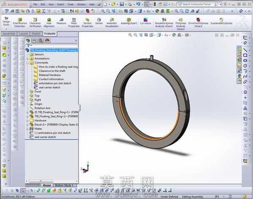The image size is (253, 199).
Task: Open the ConfigurationManager tab icon
Action: (x=41, y=41)
